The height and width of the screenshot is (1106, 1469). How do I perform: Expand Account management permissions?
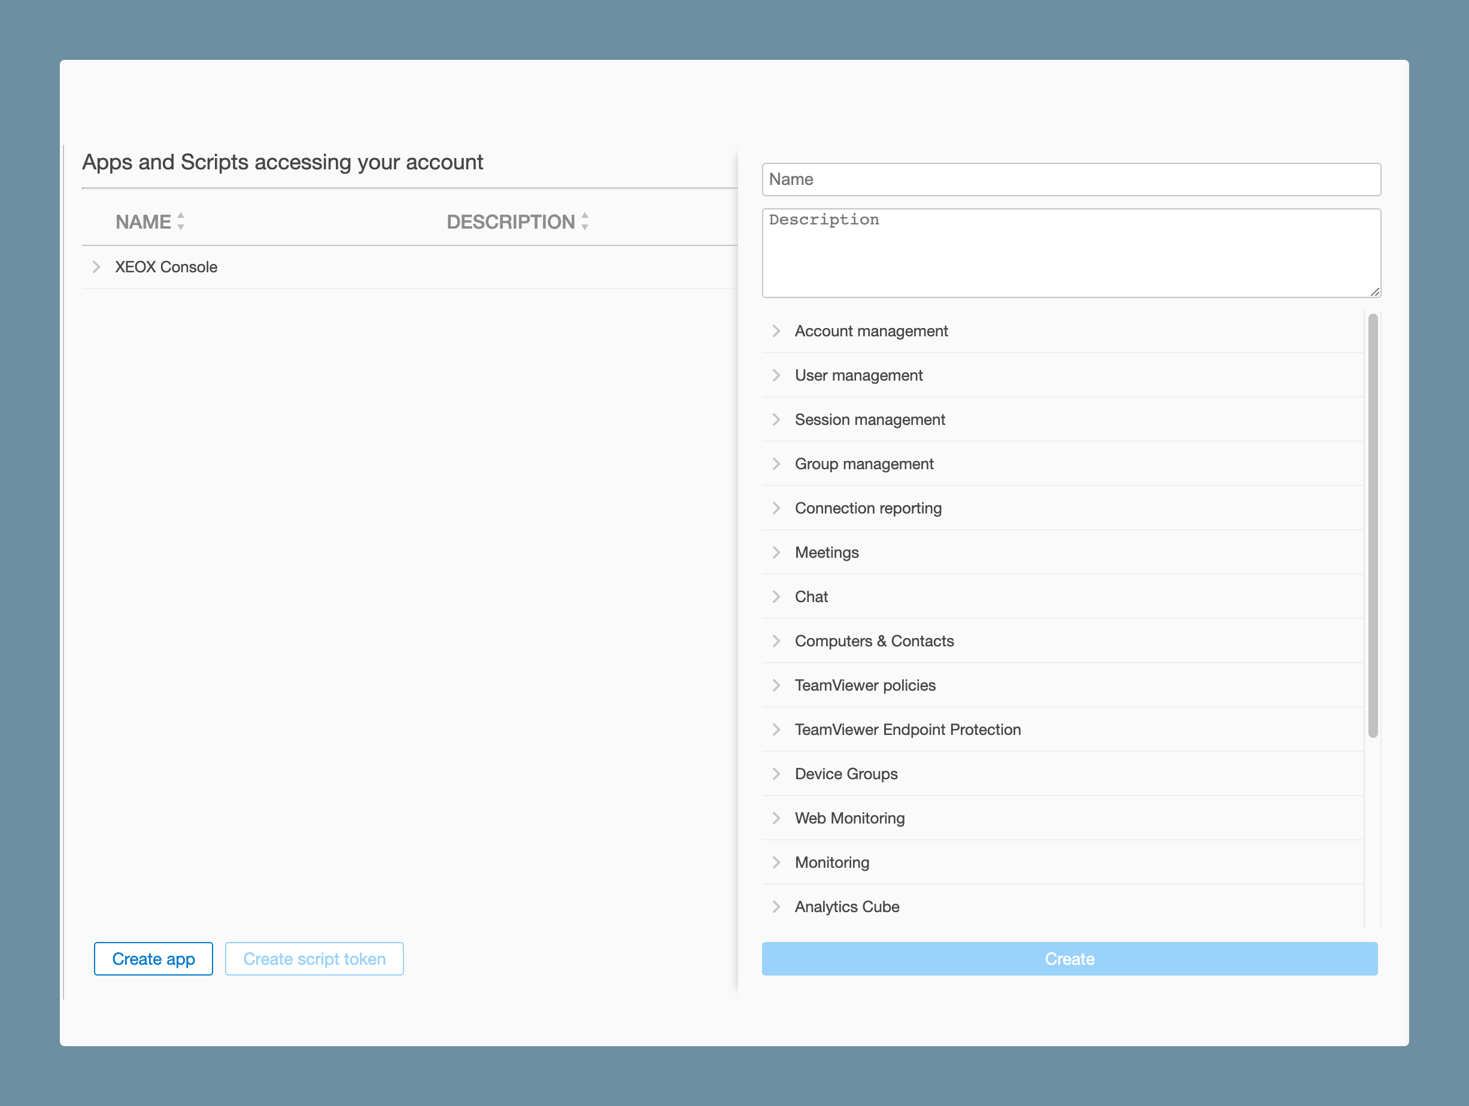[776, 330]
